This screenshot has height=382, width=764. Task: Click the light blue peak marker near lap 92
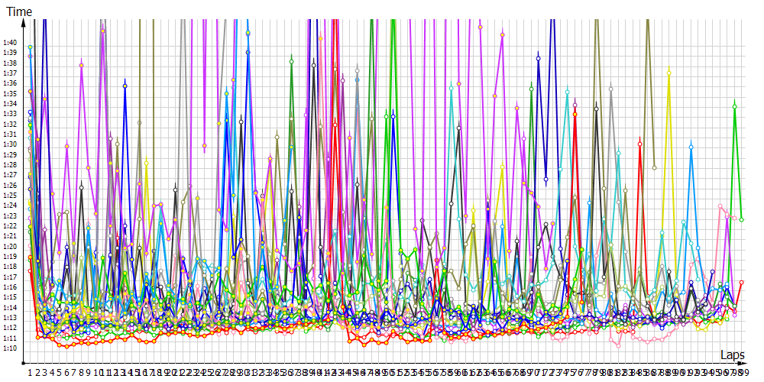(x=691, y=143)
